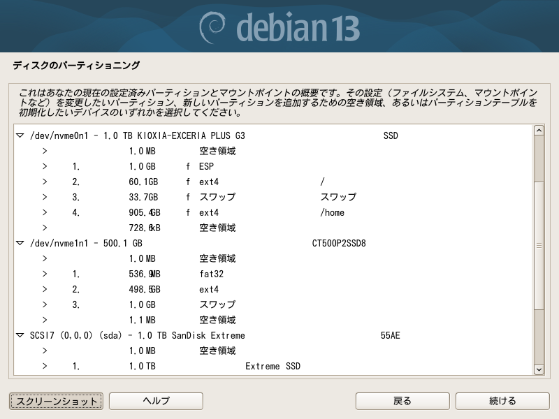Click the scrollbar down arrow
The height and width of the screenshot is (419, 559).
[539, 369]
